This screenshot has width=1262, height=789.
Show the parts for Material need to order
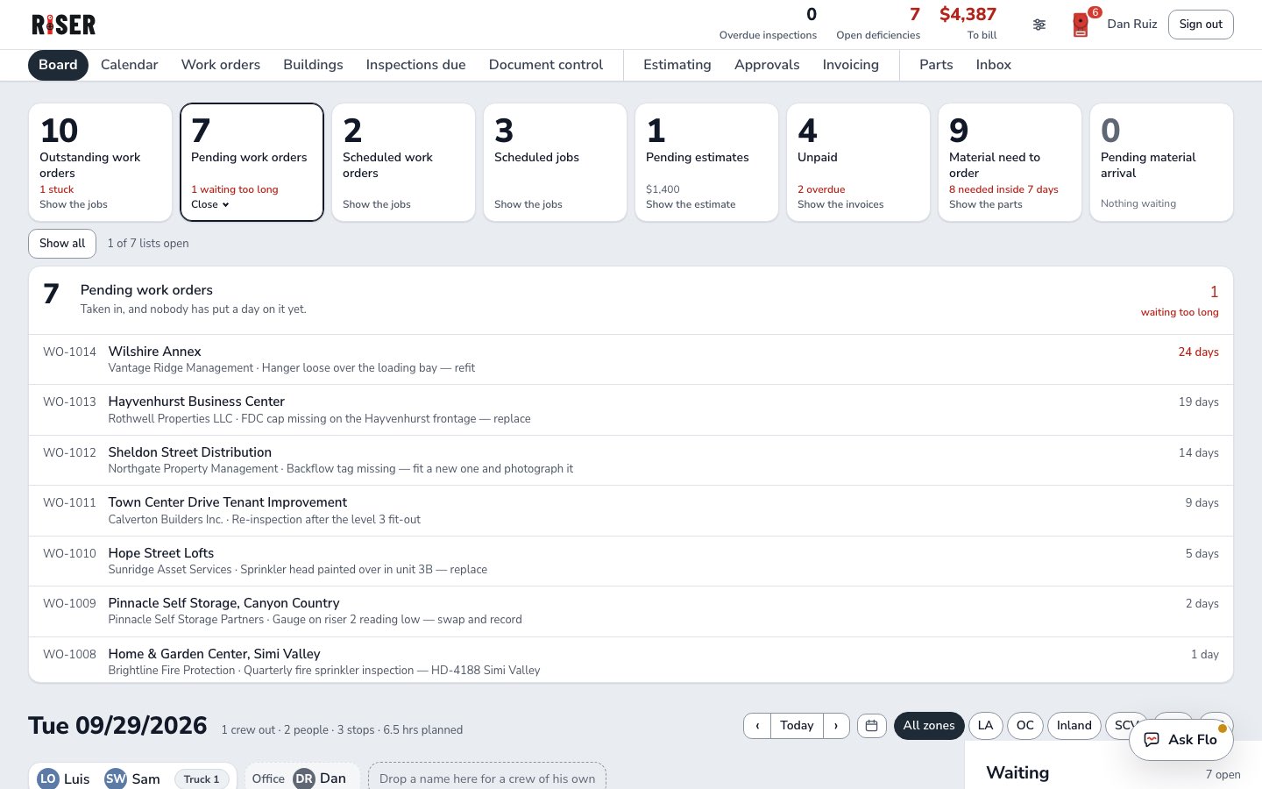986,204
